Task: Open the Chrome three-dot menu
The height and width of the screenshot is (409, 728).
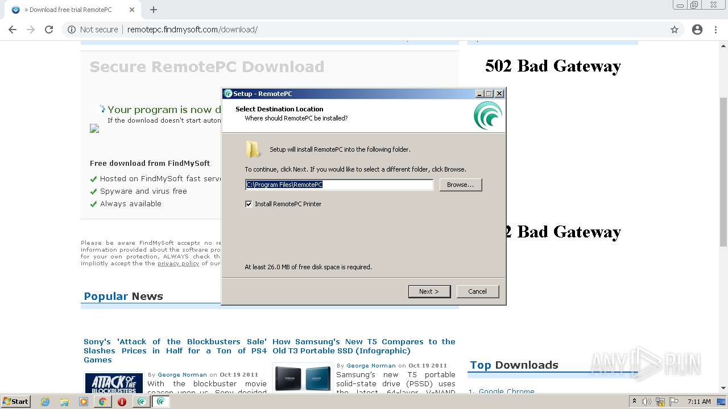Action: (716, 30)
